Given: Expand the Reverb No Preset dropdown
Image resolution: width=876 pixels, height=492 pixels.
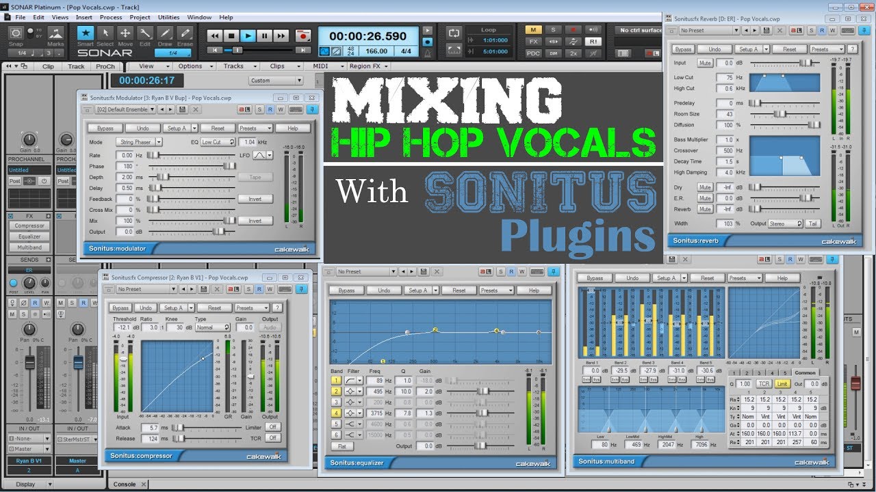Looking at the screenshot, I should [709, 30].
